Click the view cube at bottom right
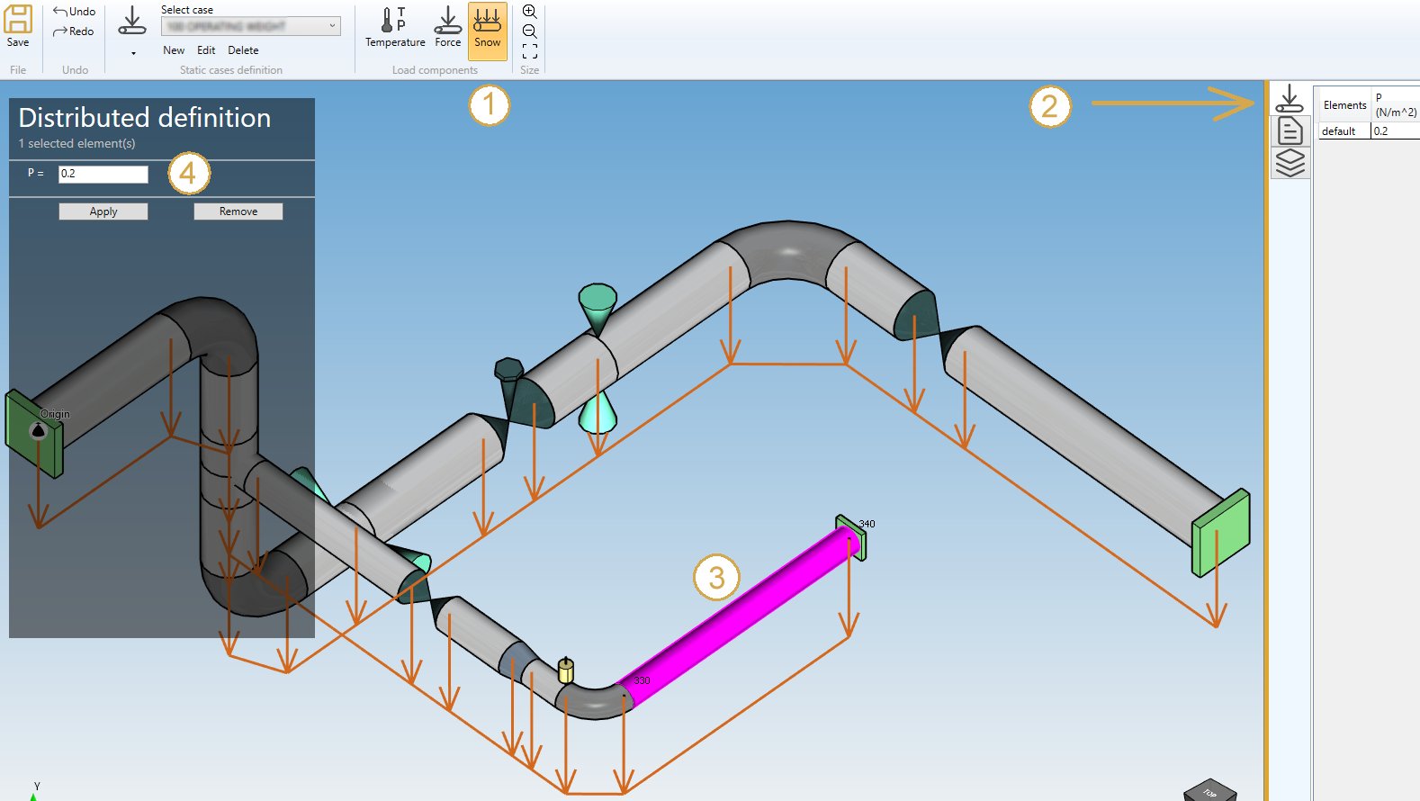The image size is (1420, 801). pyautogui.click(x=1209, y=790)
